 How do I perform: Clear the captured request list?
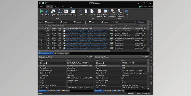(x=47, y=12)
